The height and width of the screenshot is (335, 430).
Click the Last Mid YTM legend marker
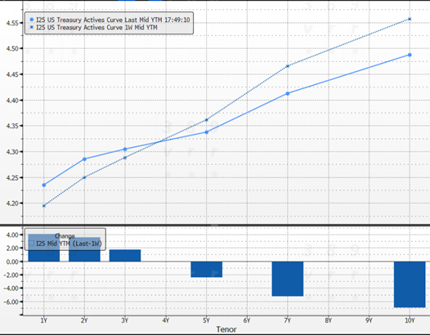click(32, 20)
